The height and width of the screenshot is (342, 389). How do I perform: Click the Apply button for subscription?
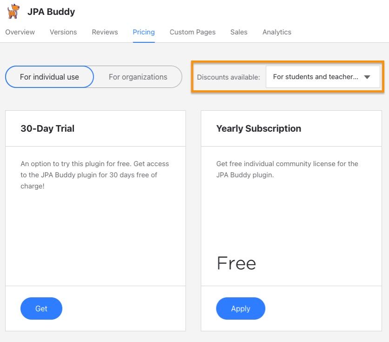click(x=241, y=308)
